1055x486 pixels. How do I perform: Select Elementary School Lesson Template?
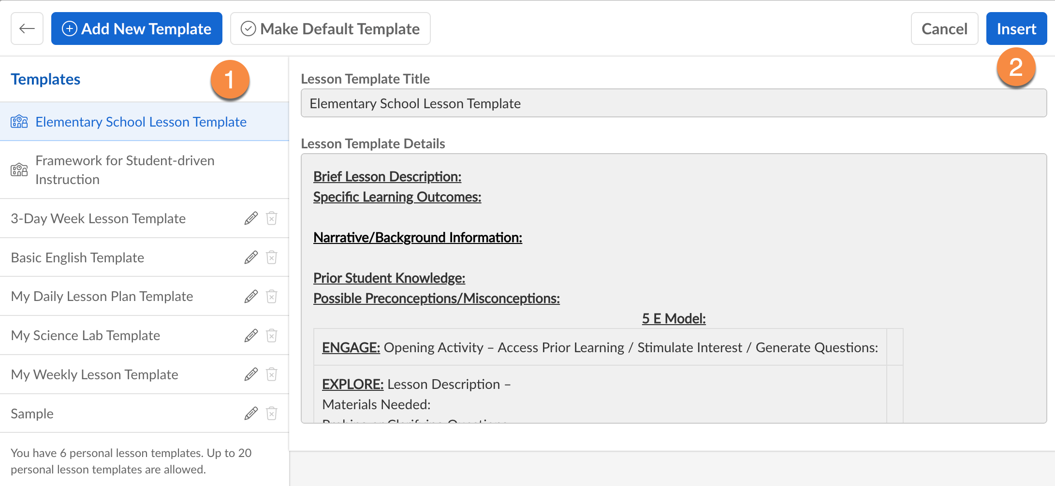(141, 122)
